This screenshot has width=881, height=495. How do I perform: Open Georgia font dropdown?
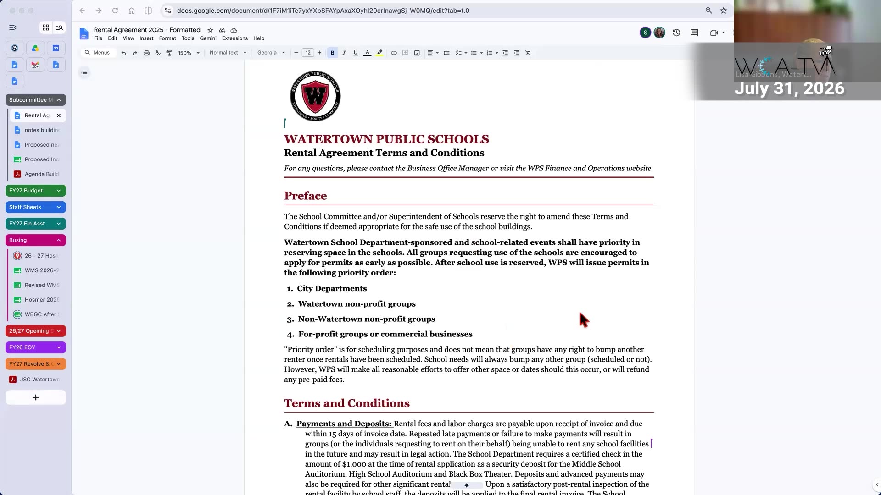271,53
